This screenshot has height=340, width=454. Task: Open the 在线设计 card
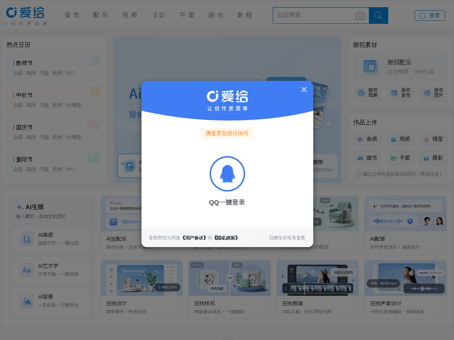(x=141, y=290)
